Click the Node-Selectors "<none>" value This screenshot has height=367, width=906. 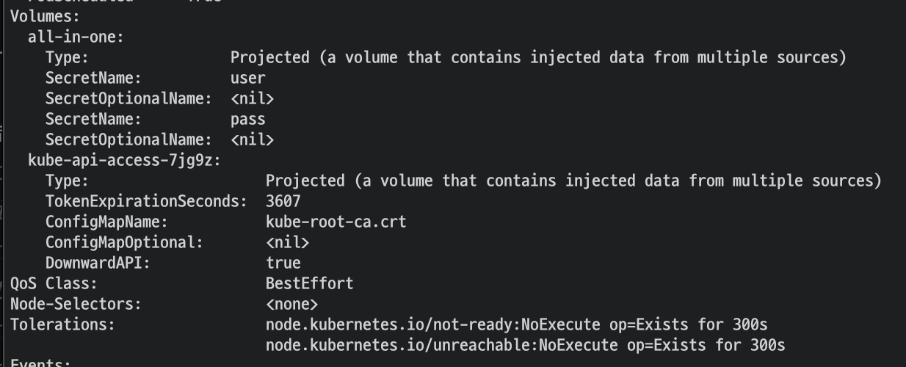click(x=291, y=304)
